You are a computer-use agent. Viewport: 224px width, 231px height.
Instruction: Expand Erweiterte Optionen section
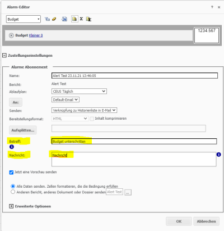click(11, 206)
